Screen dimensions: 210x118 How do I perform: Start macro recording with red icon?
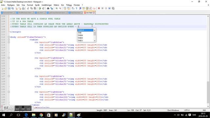[x=99, y=8]
